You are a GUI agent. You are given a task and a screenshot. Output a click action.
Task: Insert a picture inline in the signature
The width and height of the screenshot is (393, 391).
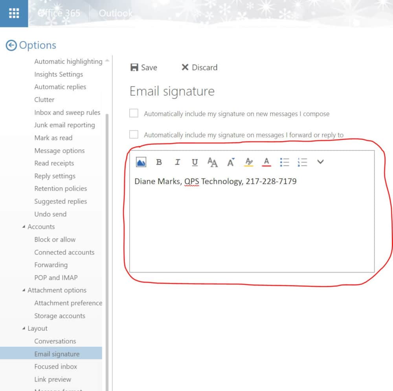pos(141,162)
